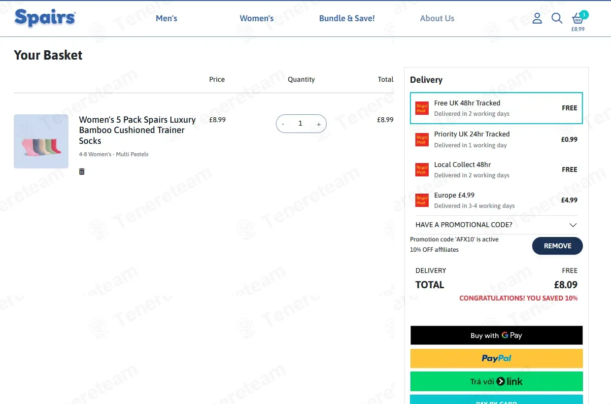Increase quantity with plus button
This screenshot has width=611, height=404.
tap(319, 124)
